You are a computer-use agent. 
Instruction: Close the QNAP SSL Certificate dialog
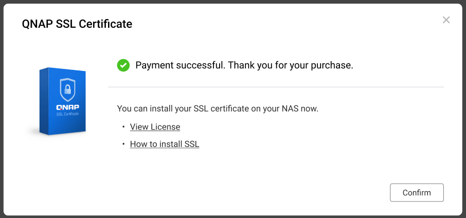pos(446,20)
